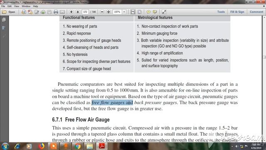Click the page number field showing 172
Screen dimensions: 266x150
(85, 12)
